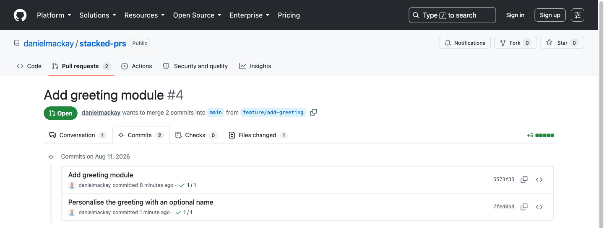Show check status 1/1 for Add greeting commit
The width and height of the screenshot is (604, 228).
(187, 185)
